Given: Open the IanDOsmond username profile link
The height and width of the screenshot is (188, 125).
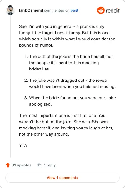Looking at the screenshot, I should [31, 10].
